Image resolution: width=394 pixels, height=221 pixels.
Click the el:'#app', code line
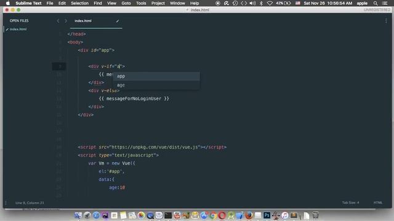tap(111, 171)
